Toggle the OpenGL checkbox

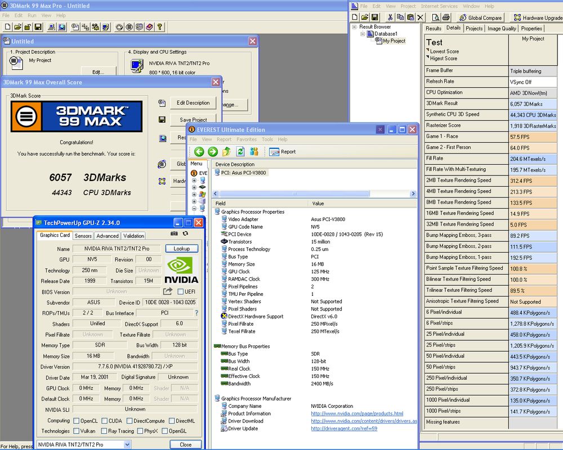click(165, 431)
